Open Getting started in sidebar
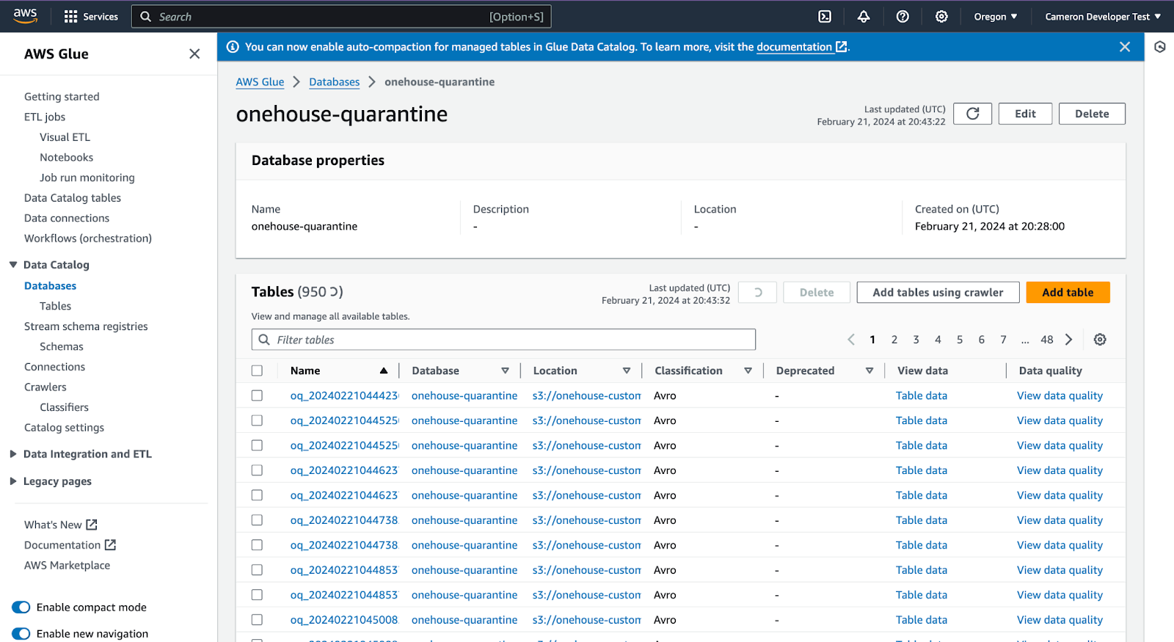This screenshot has height=642, width=1174. click(62, 97)
